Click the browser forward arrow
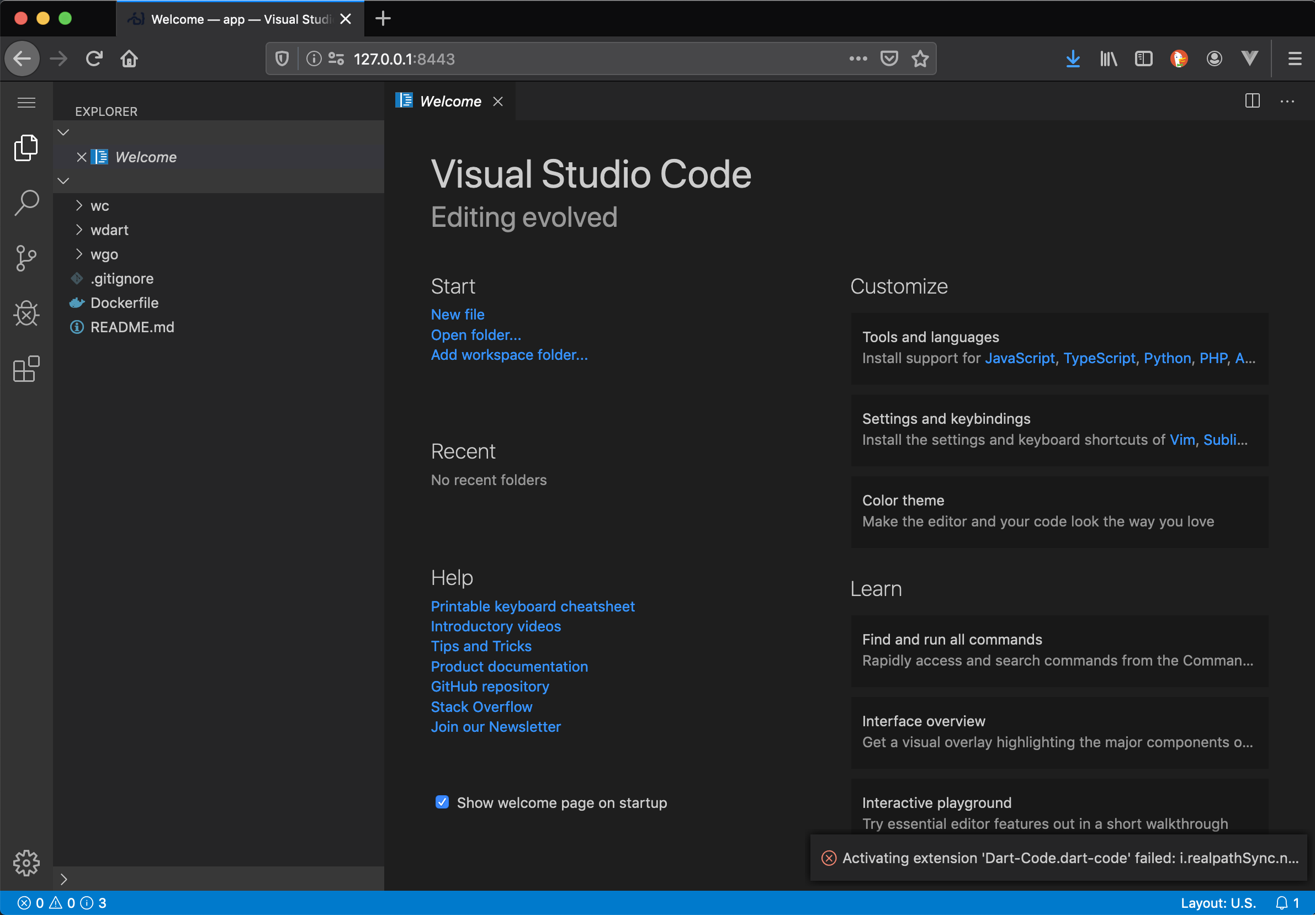 point(59,58)
